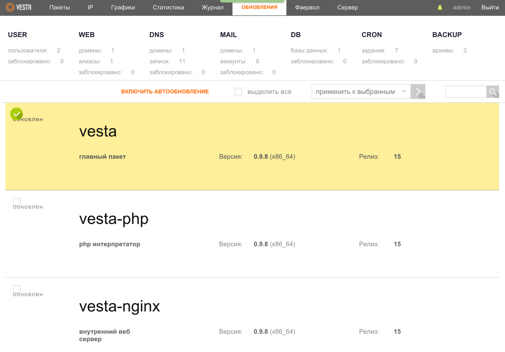Viewport: 505px width, 352px height.
Task: Select the vesta-php package checkbox
Action: (17, 202)
